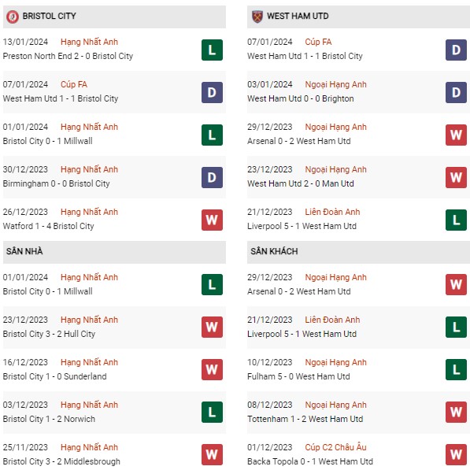This screenshot has width=470, height=470.
Task: Click the L badge for Preston North End match
Action: coord(212,50)
